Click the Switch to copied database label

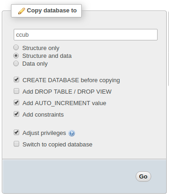coord(58,145)
